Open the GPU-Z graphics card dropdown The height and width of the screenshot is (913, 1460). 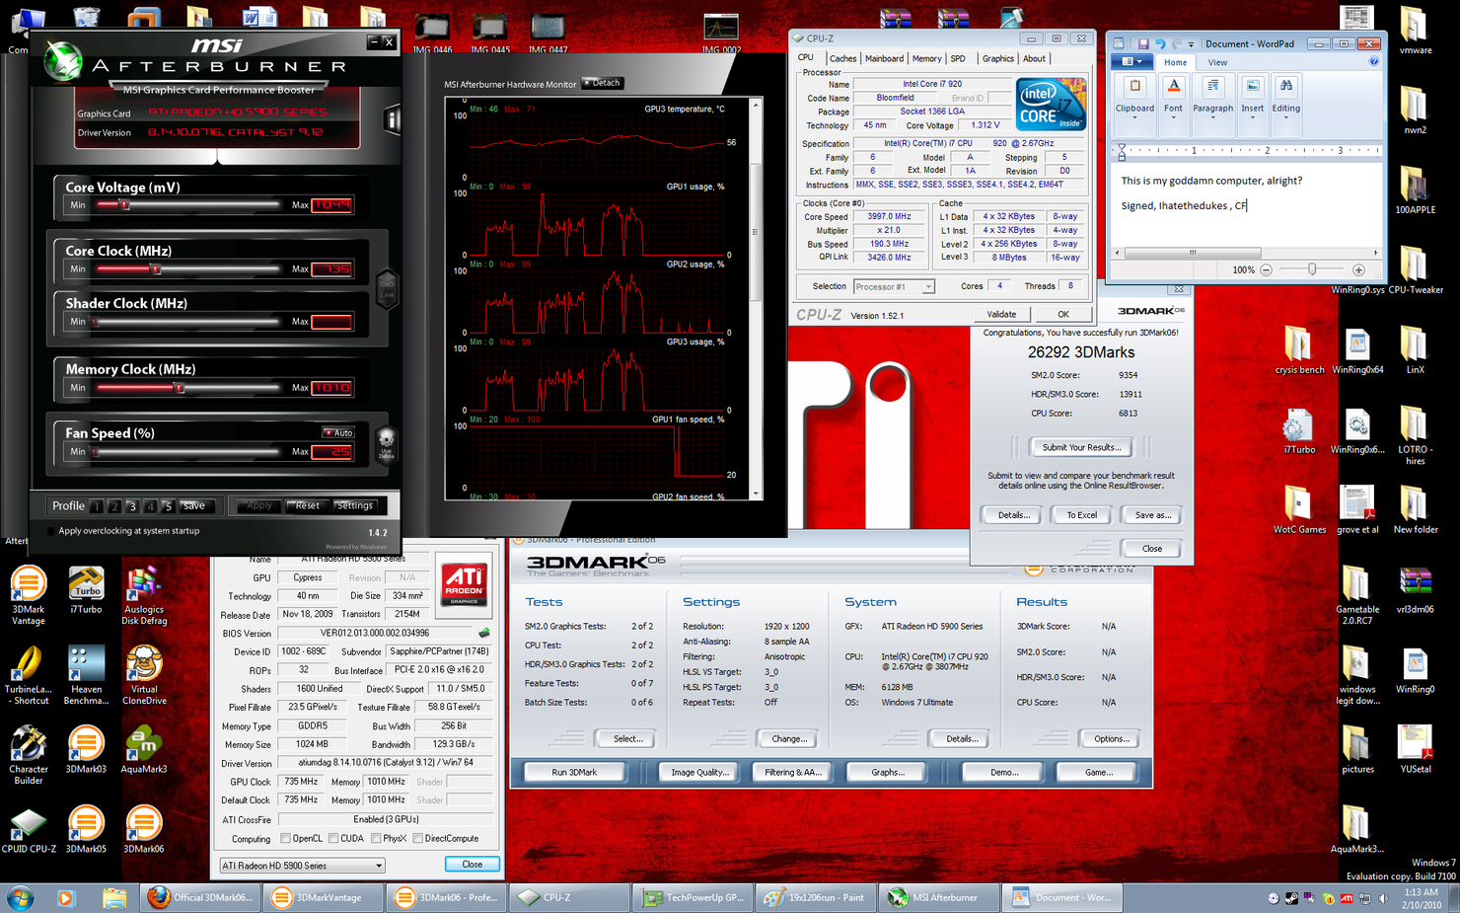(302, 866)
